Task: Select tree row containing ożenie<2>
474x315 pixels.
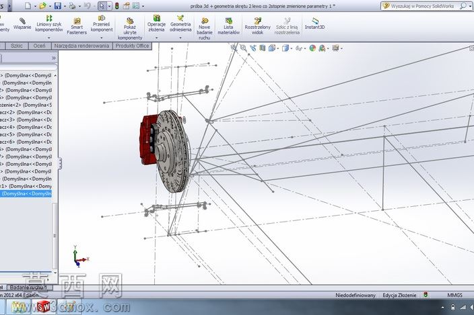Action: (26, 105)
